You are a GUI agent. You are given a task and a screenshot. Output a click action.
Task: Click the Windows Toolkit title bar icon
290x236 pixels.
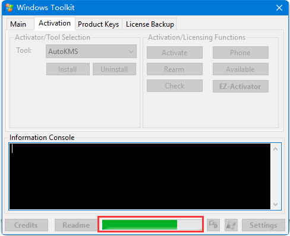[x=9, y=8]
